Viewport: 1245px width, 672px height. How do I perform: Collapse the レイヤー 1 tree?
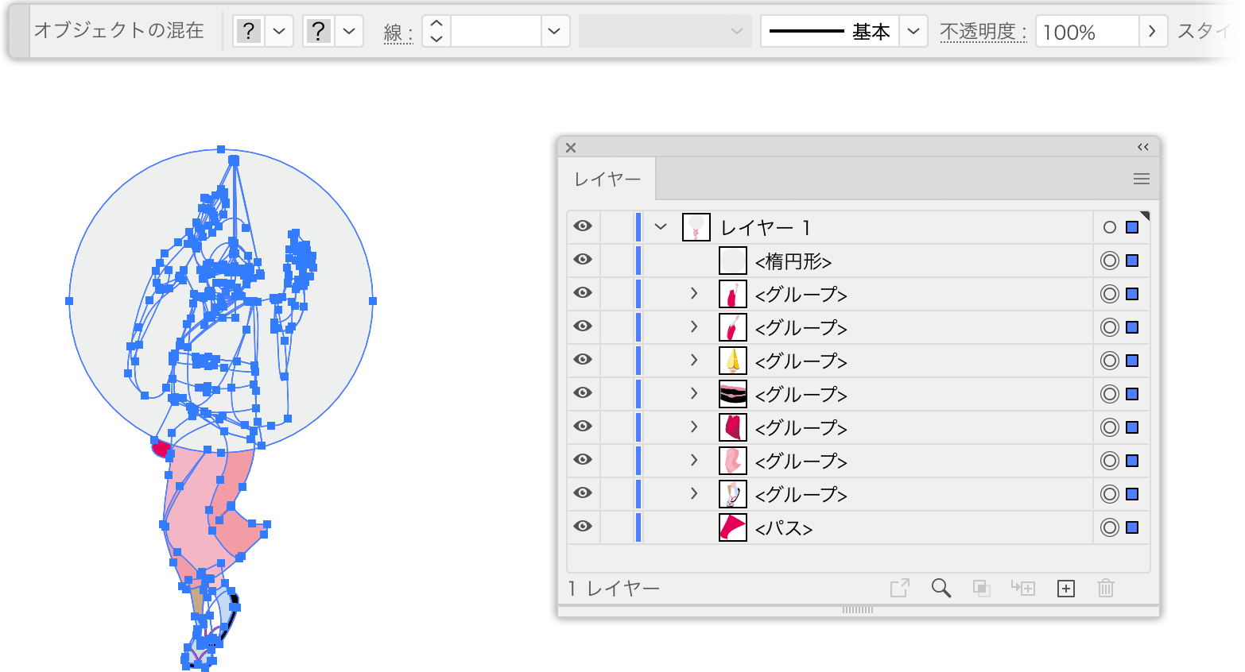click(660, 226)
